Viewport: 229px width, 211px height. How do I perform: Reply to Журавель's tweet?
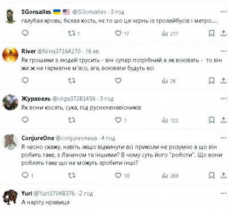coord(25,120)
